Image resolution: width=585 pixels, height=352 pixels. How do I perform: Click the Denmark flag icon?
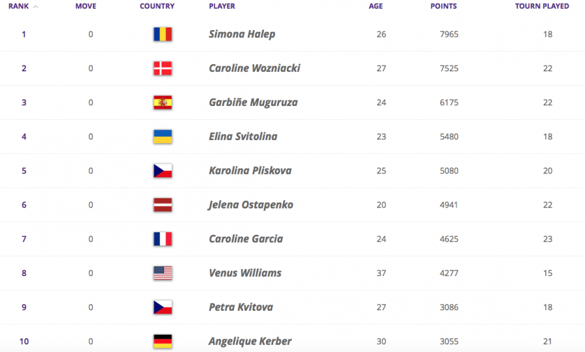[162, 68]
